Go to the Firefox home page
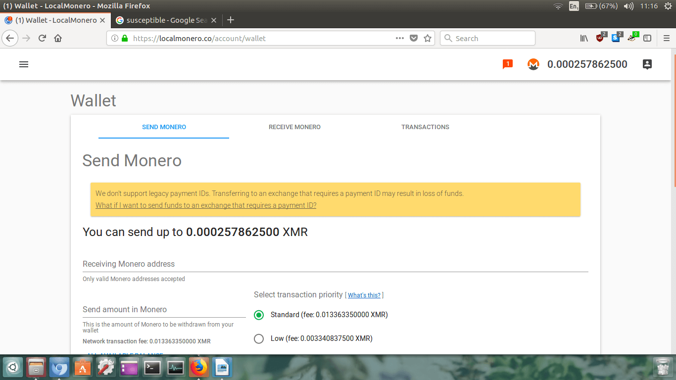Viewport: 676px width, 380px height. pos(58,38)
